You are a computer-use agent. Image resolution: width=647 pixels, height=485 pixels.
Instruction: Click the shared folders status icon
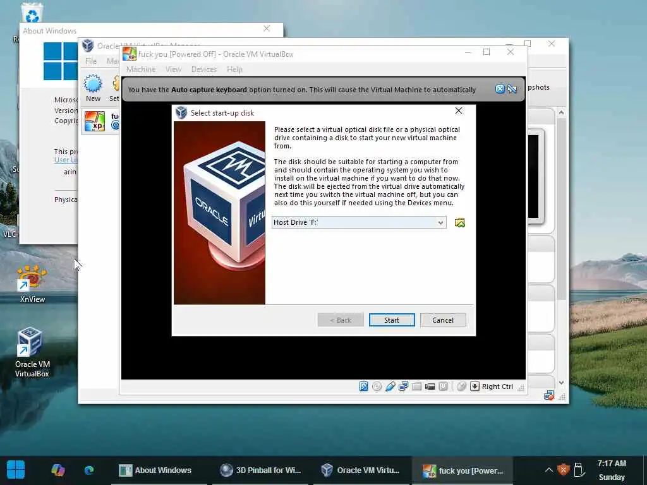point(416,386)
